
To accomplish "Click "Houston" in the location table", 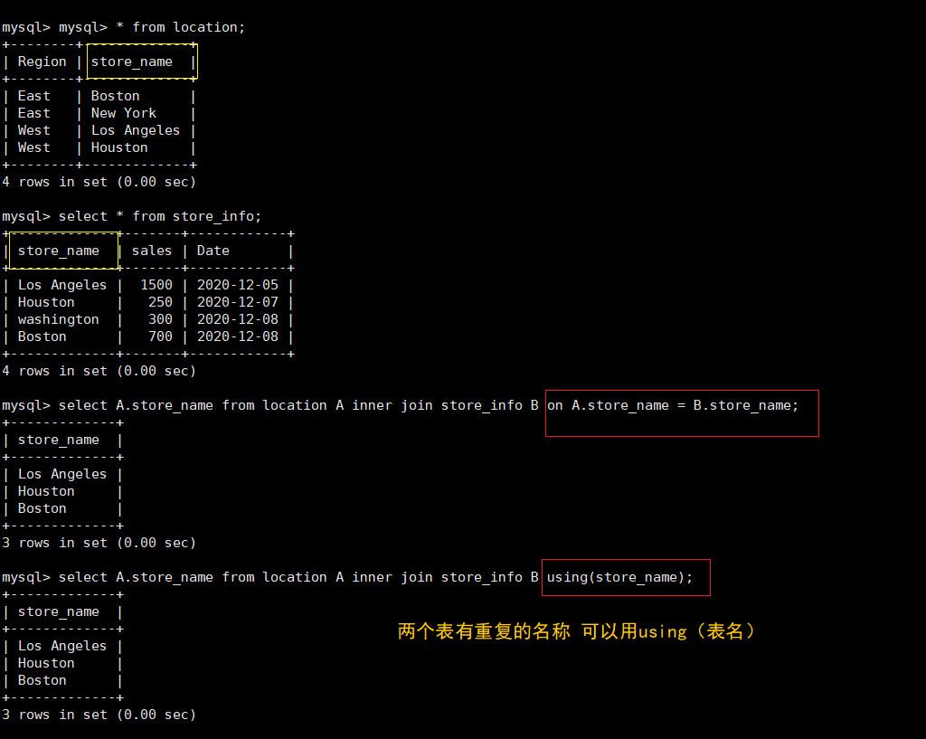I will (119, 147).
